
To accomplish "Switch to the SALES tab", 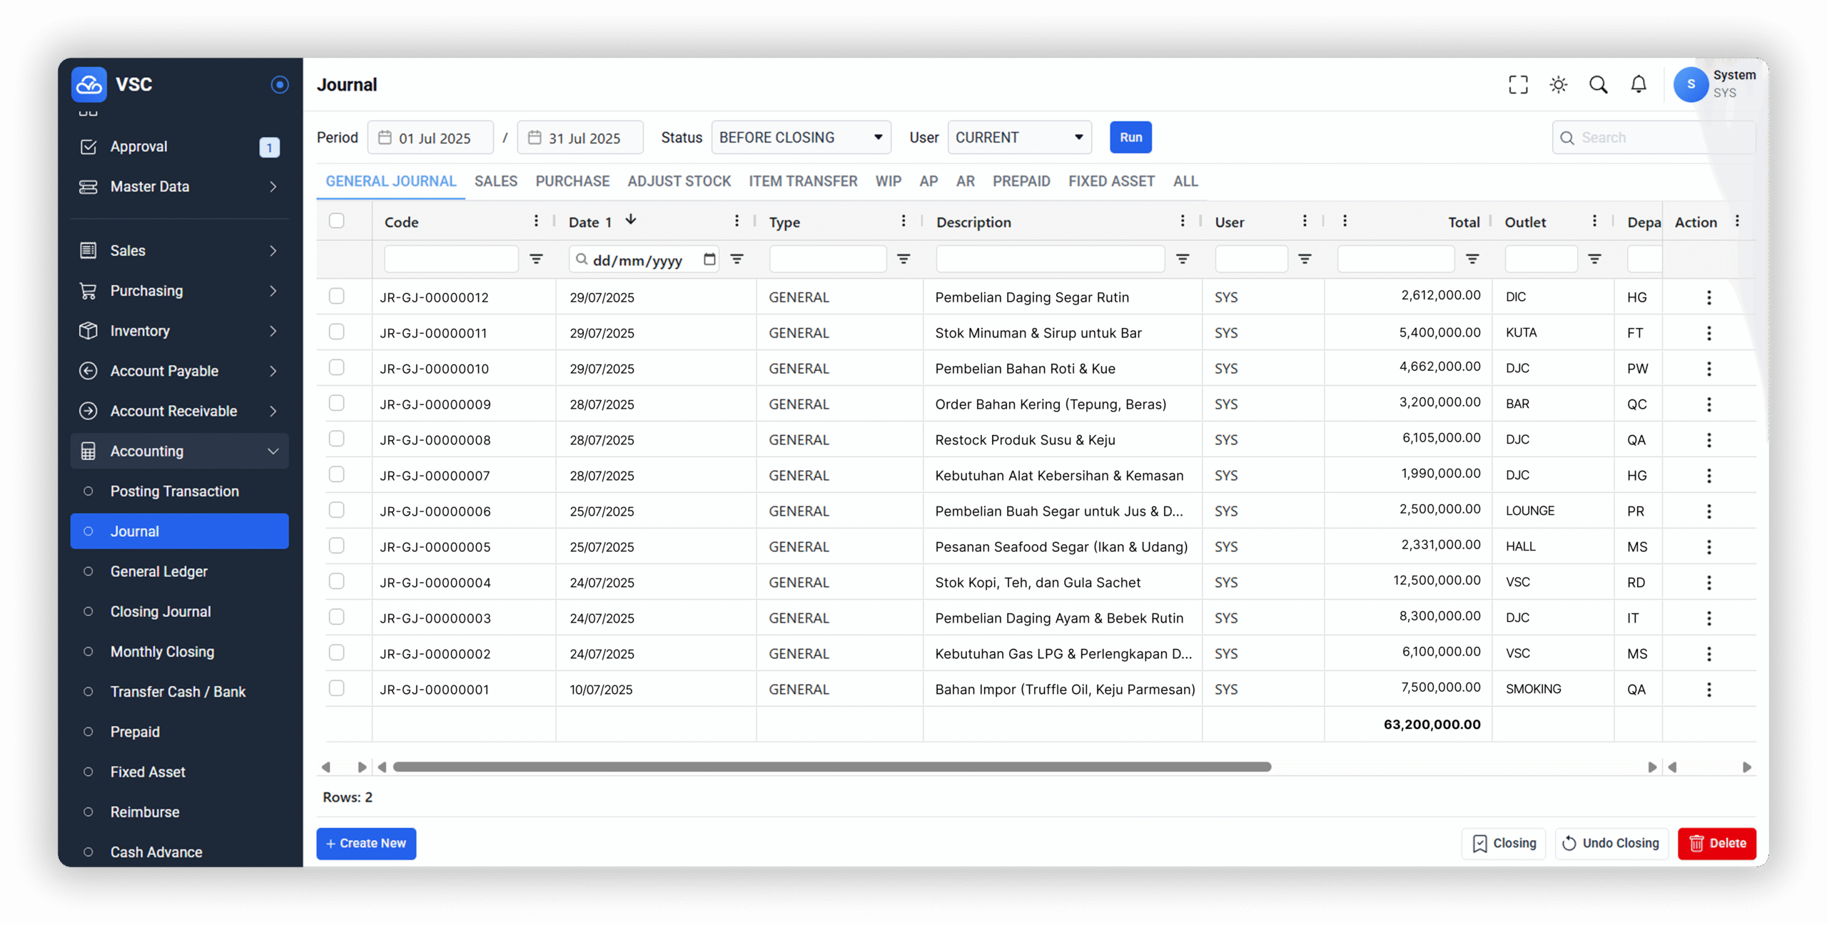I will point(495,181).
